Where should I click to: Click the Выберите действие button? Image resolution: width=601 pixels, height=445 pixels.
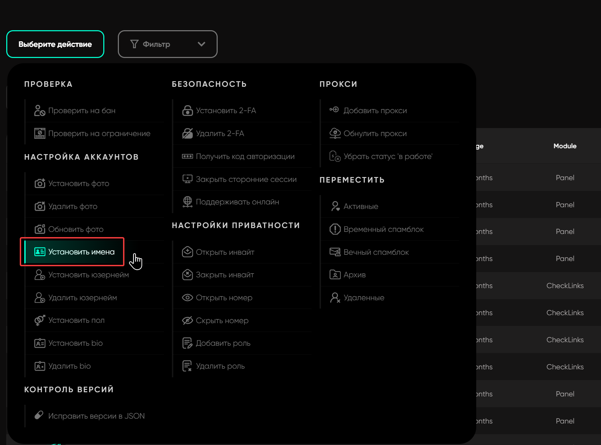[55, 44]
